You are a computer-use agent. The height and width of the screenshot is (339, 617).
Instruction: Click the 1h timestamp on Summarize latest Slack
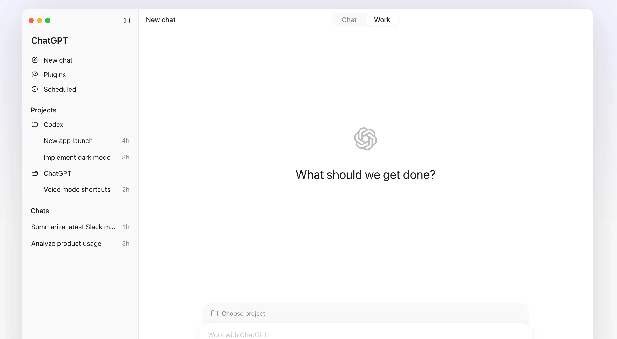click(126, 227)
